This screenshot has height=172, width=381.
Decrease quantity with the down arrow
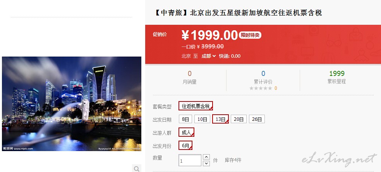(206, 163)
